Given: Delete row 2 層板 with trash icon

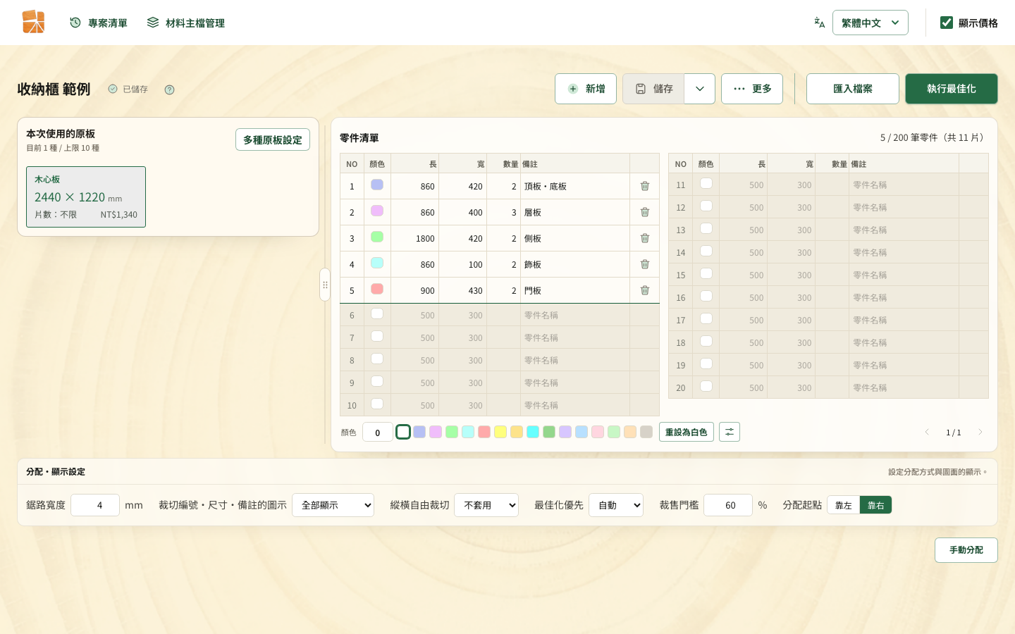Looking at the screenshot, I should click(x=644, y=212).
